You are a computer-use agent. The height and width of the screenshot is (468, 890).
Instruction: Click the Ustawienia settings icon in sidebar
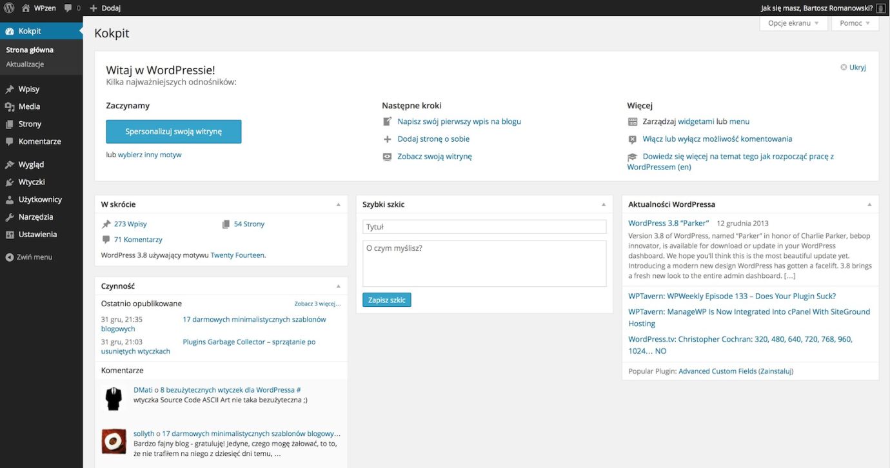(x=10, y=235)
